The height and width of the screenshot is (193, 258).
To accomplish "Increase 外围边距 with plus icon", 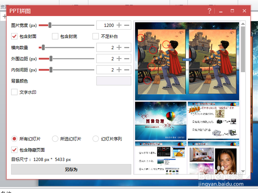I will tap(119, 59).
